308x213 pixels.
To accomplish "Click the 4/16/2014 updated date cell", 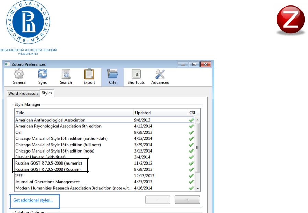I will pos(143,188).
